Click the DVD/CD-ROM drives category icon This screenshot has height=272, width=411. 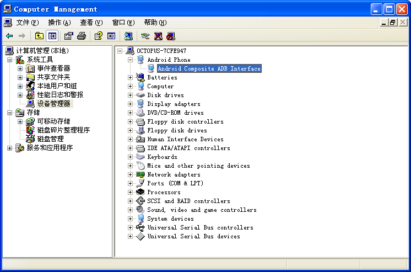pos(140,113)
